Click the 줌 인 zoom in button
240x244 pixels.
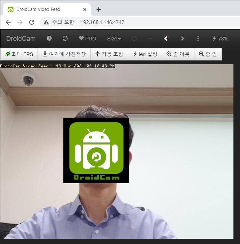pyautogui.click(x=208, y=54)
